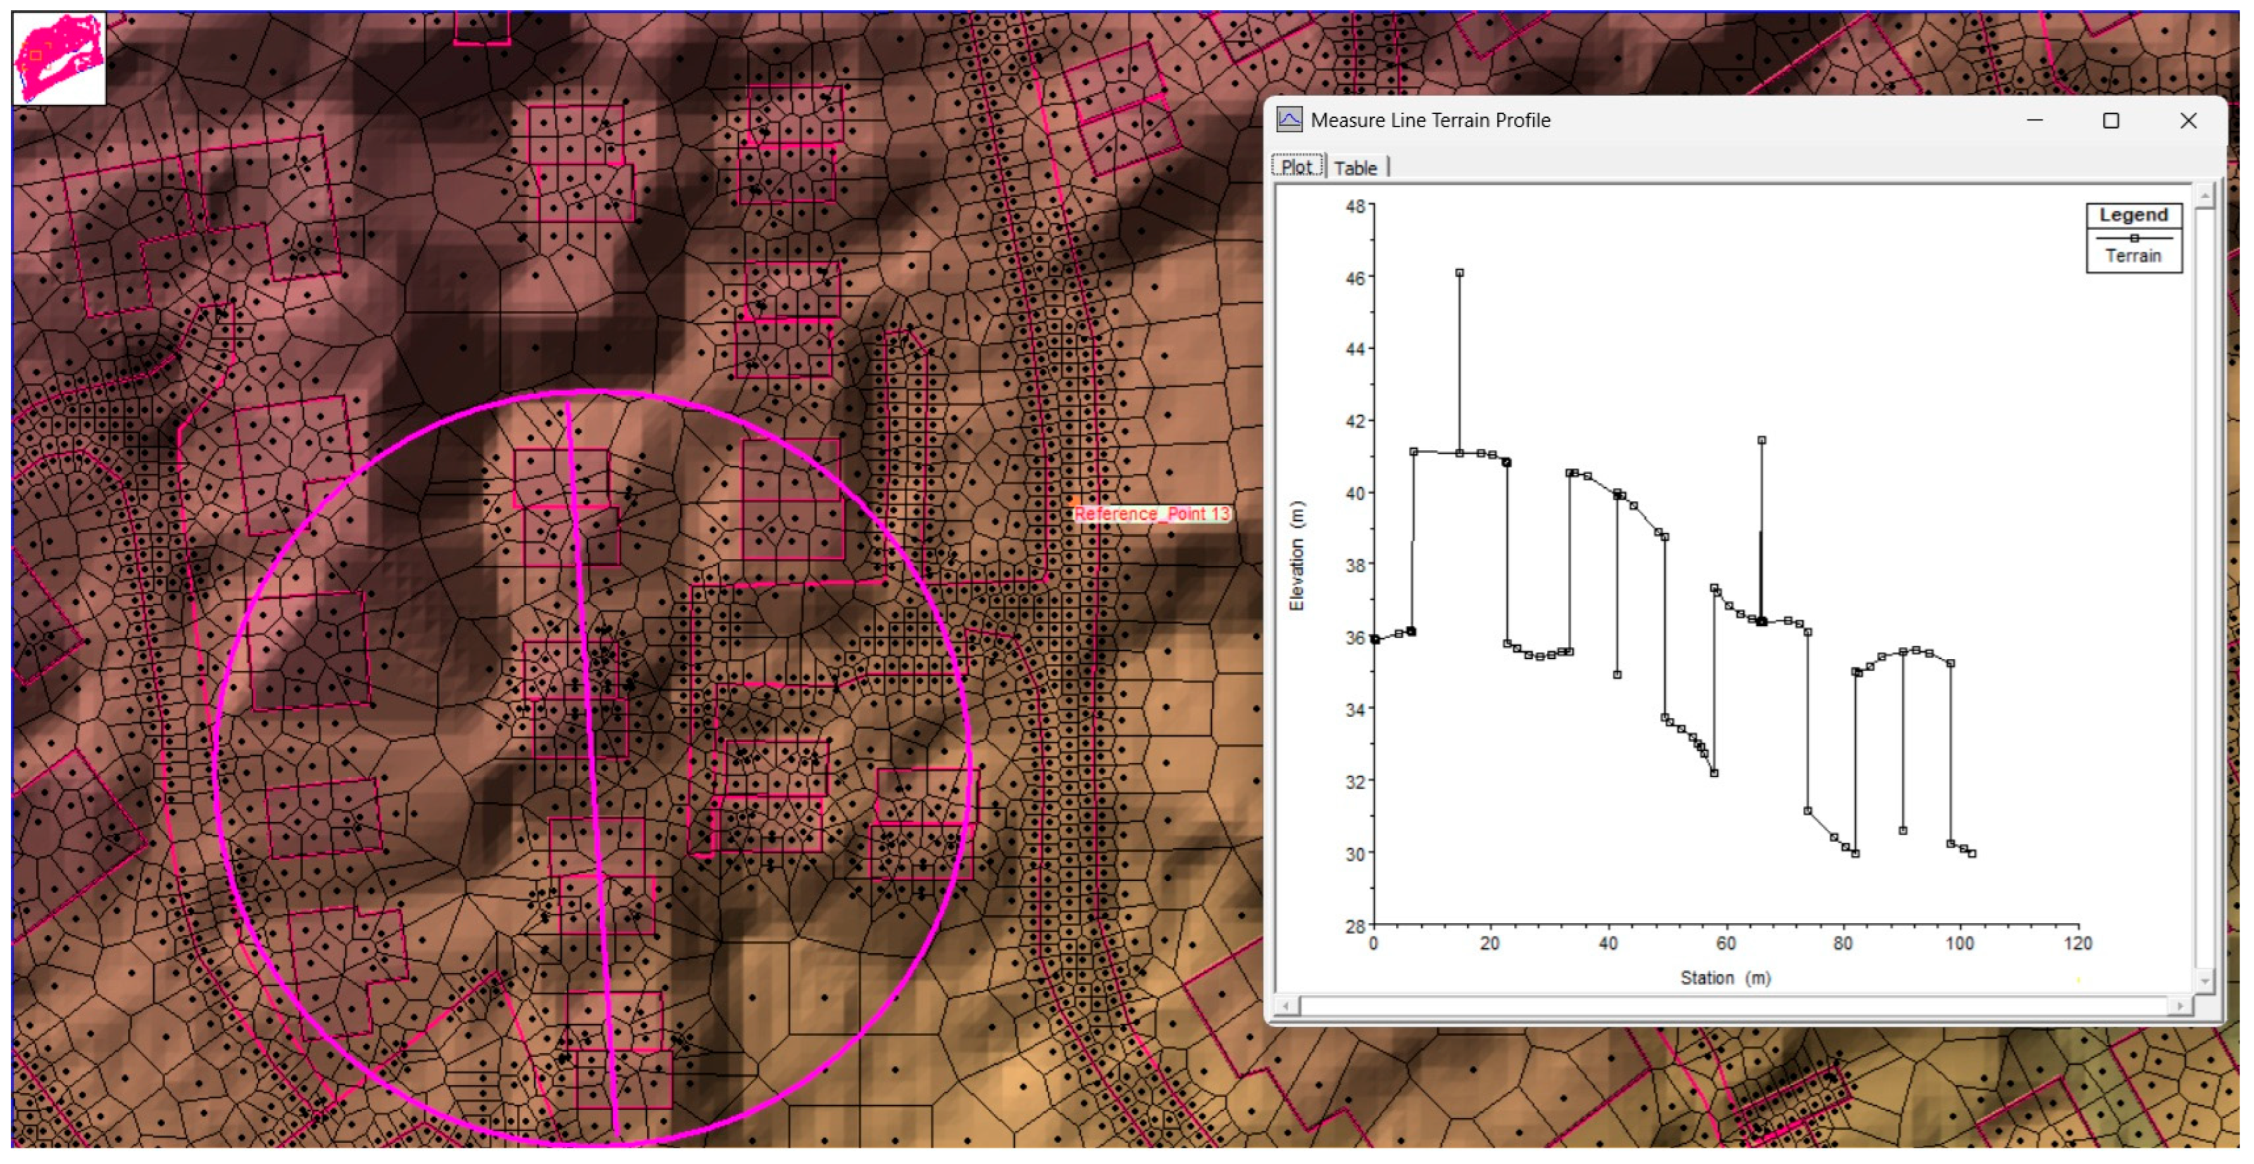Click the overview map thumbnail in corner
Screen dimensions: 2254x1164
point(59,59)
